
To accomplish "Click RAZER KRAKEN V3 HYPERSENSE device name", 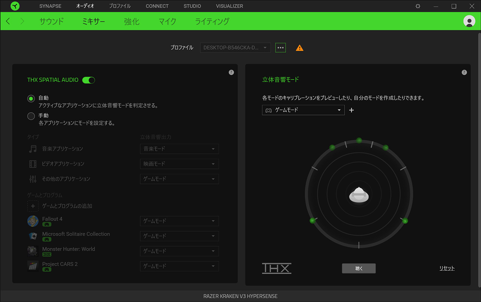I will (x=240, y=296).
